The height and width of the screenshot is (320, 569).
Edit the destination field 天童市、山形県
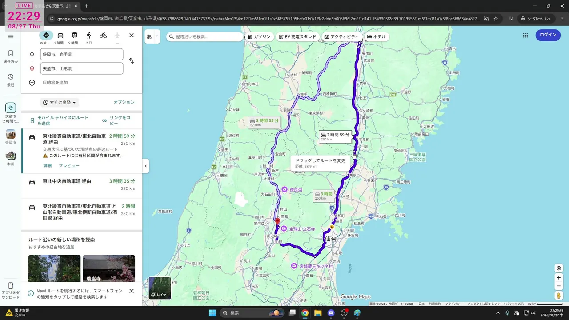click(82, 68)
